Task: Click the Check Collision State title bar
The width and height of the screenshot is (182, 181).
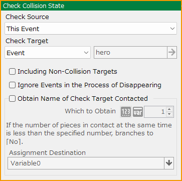Action: click(x=91, y=6)
